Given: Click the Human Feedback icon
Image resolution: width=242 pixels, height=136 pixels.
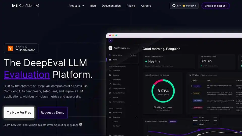Looking at the screenshot, I should click(x=110, y=93).
